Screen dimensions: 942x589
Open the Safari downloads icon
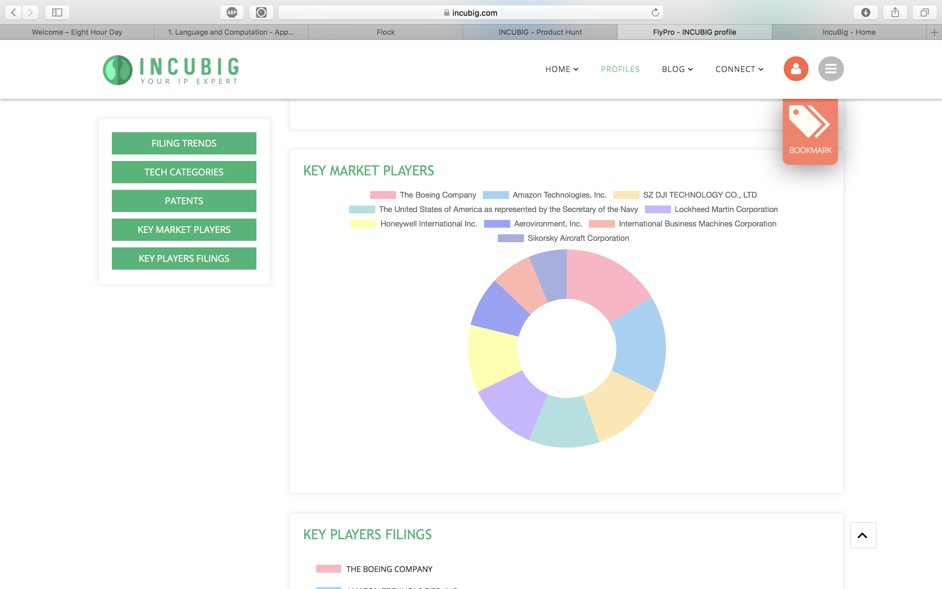click(865, 12)
